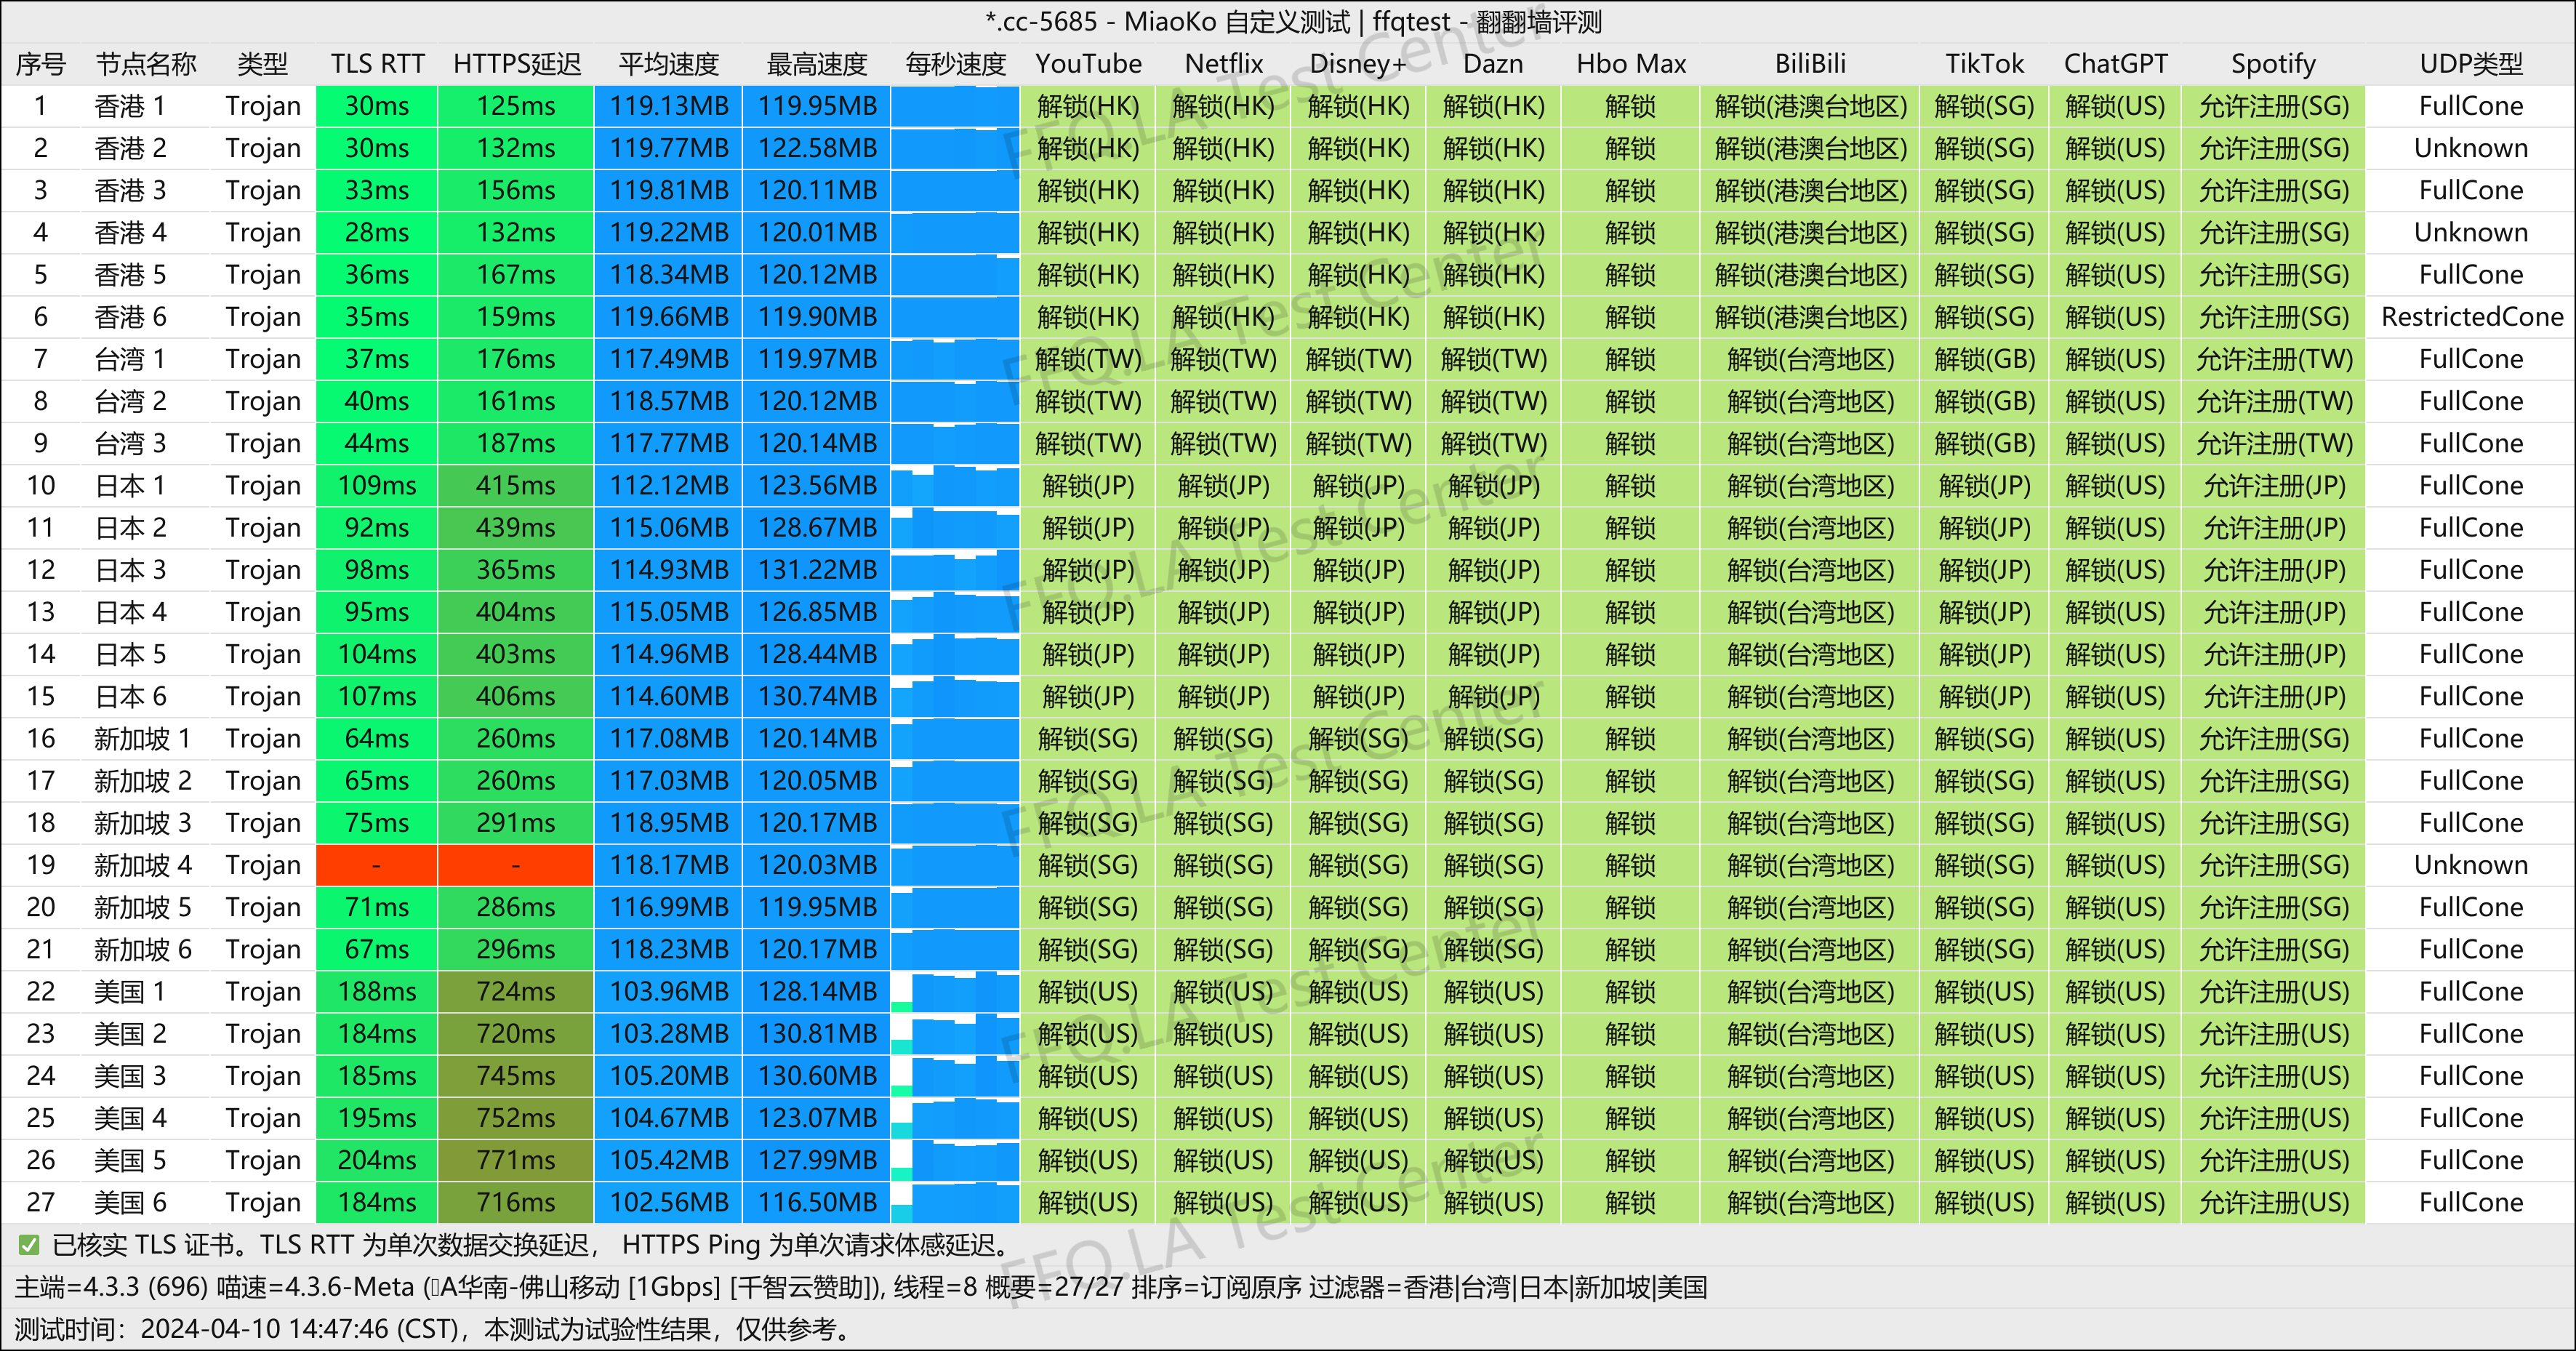Select node name 香港 1
2576x1351 pixels.
click(x=130, y=106)
